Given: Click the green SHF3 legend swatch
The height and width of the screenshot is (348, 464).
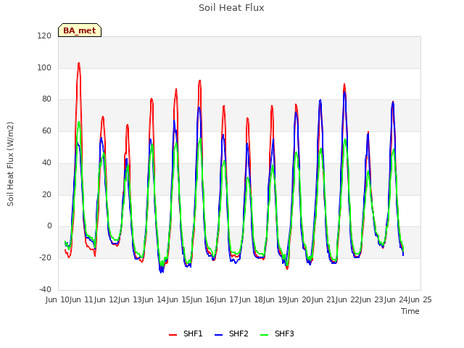Looking at the screenshot, I should 264,335.
